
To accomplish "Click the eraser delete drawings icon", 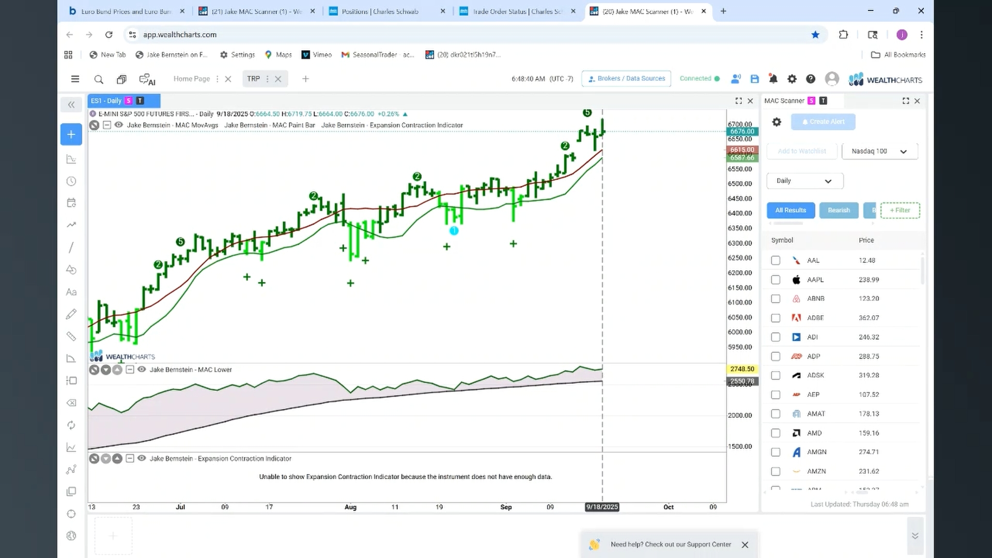I will click(71, 403).
